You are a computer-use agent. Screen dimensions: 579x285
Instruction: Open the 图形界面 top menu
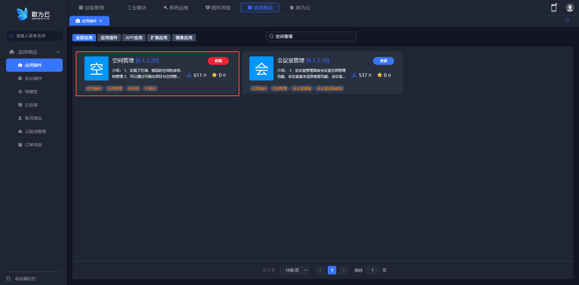218,8
